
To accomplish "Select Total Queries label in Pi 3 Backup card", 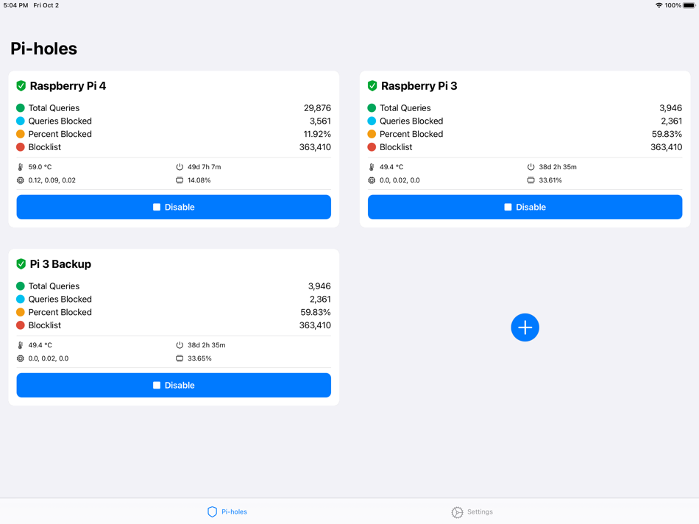I will click(54, 286).
